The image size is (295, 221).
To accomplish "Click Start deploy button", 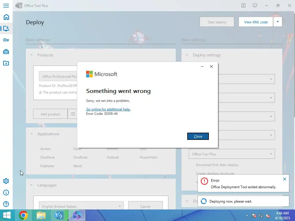I will (217, 22).
